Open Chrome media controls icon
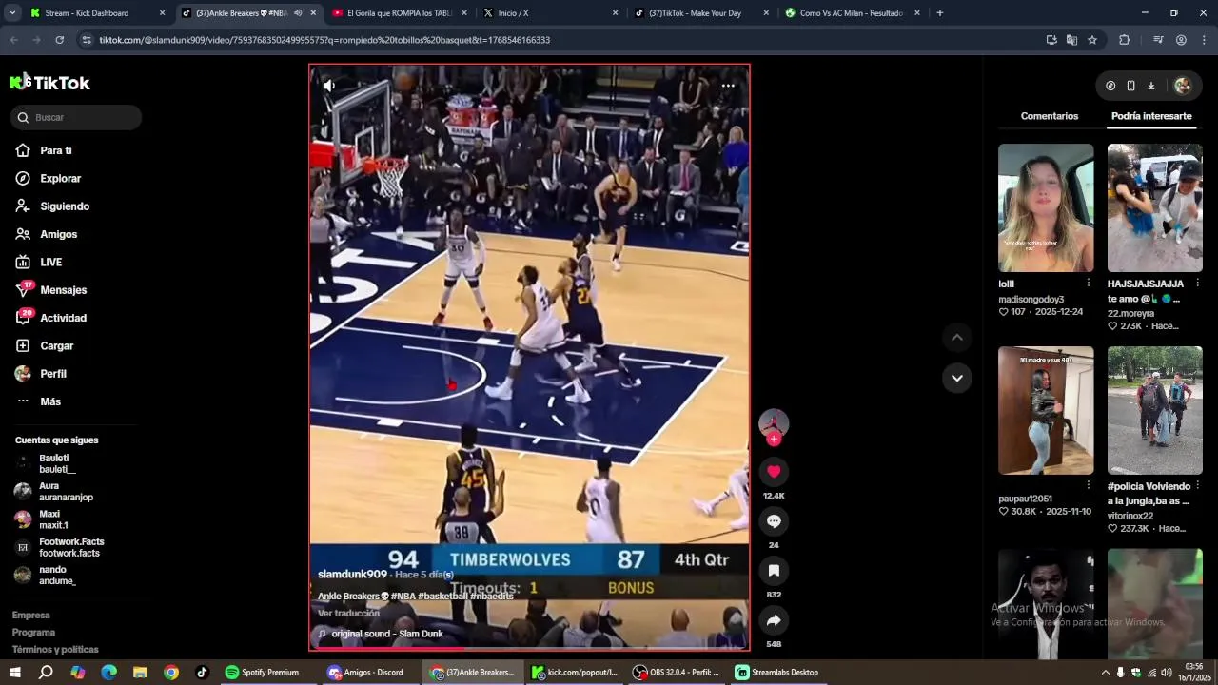 (x=1158, y=40)
